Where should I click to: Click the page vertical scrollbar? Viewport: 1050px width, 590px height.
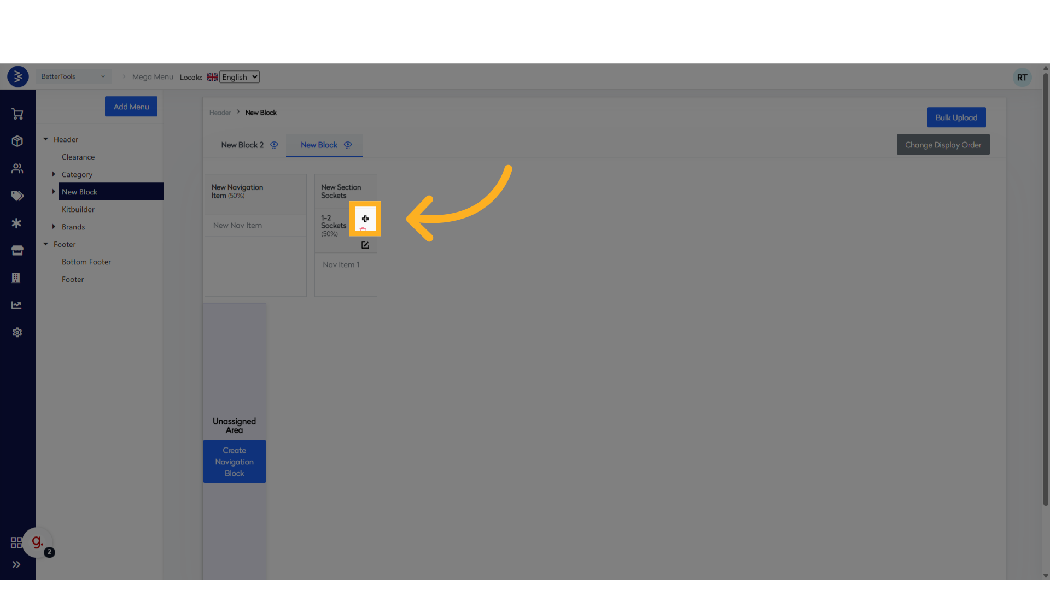click(x=1046, y=290)
